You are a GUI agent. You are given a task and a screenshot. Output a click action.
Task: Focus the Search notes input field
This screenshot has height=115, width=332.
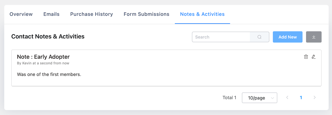click(x=221, y=37)
